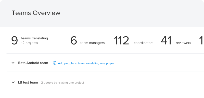This screenshot has width=204, height=98.
Task: Open Add people to team translating link
Action: (x=87, y=63)
